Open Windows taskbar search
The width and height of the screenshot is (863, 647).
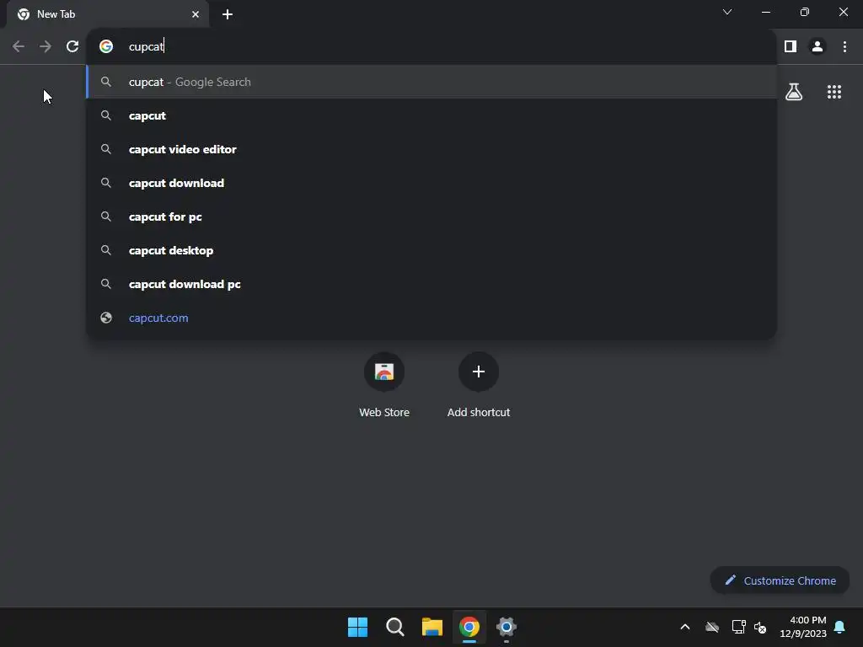(x=394, y=627)
